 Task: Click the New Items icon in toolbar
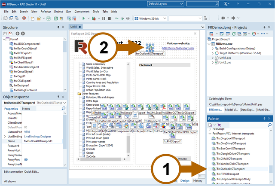coord(33,18)
